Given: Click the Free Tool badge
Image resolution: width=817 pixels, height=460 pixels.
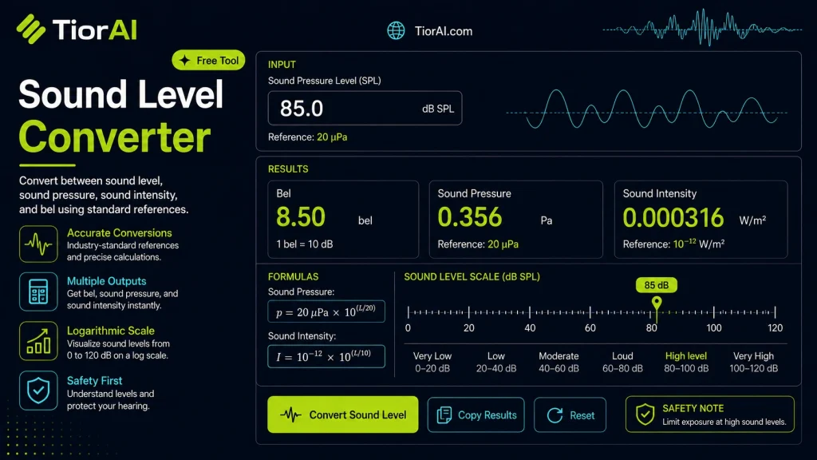Looking at the screenshot, I should pos(208,61).
